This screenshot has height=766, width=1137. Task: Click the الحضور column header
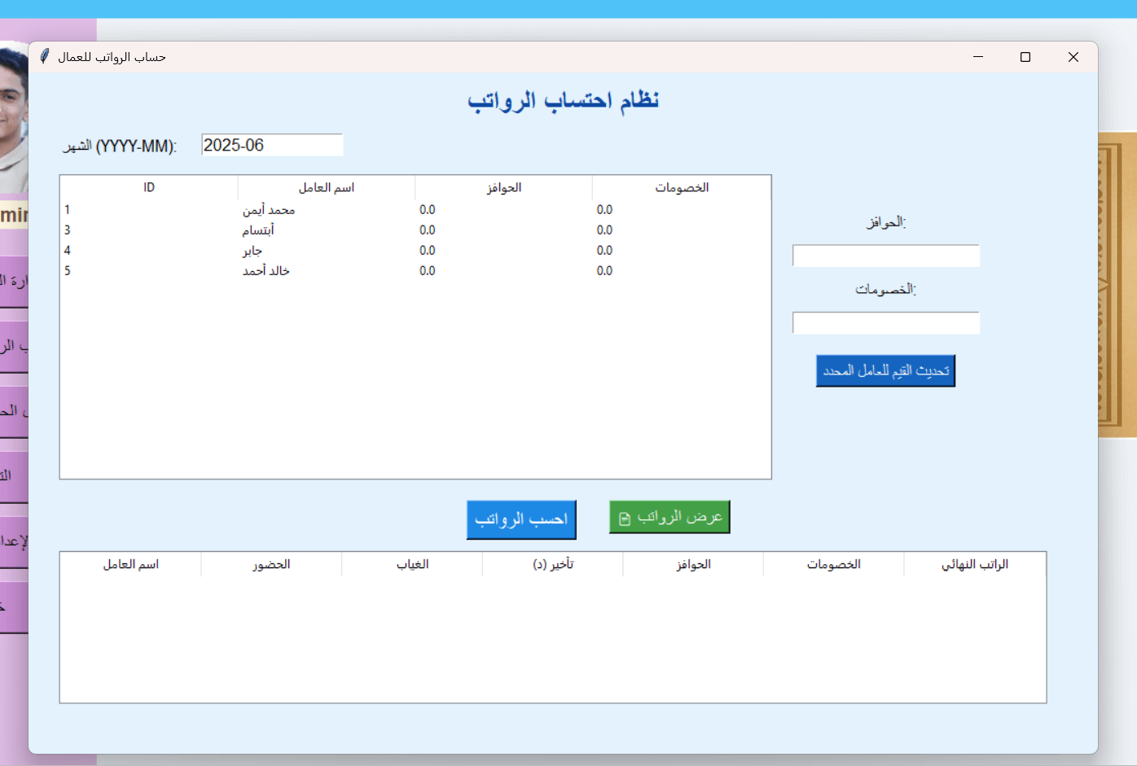point(271,564)
